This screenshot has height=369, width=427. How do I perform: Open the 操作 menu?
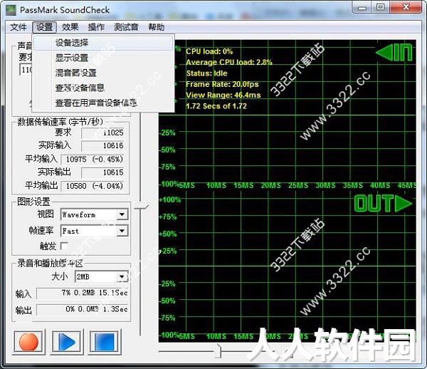[96, 27]
